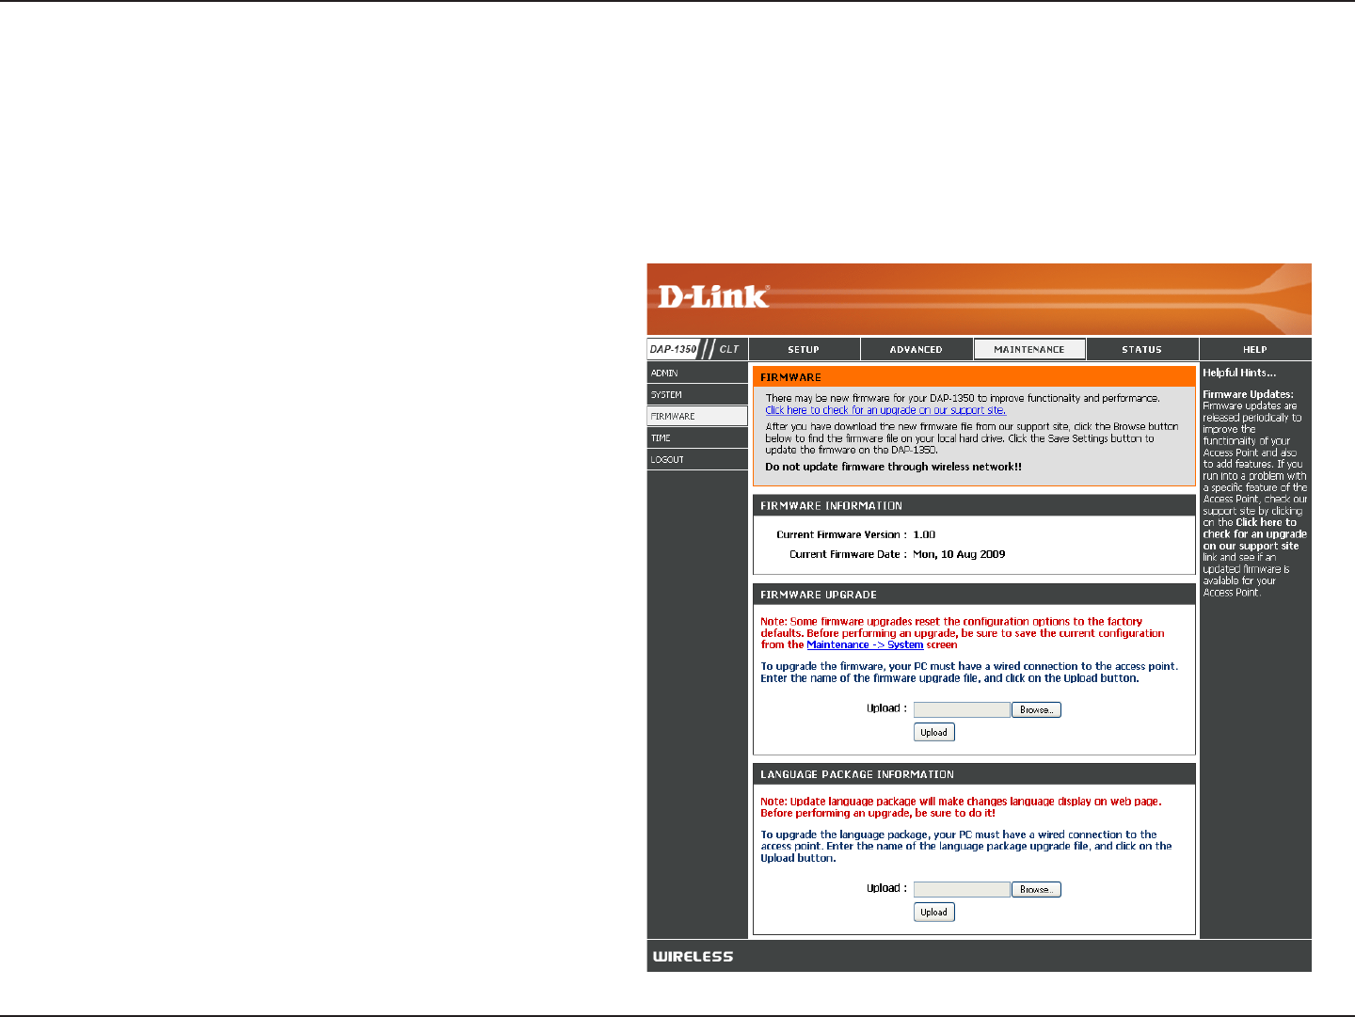
Task: Click Upload under Firmware Upgrade
Action: [x=934, y=732]
